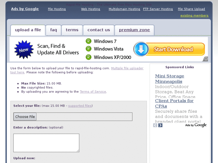Click the Windows 7 text in the banner
This screenshot has width=218, height=163.
click(x=105, y=41)
